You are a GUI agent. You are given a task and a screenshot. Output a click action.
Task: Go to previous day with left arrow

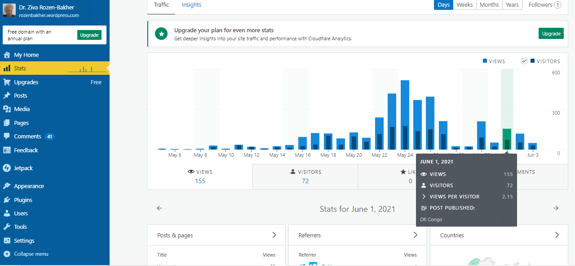(159, 208)
